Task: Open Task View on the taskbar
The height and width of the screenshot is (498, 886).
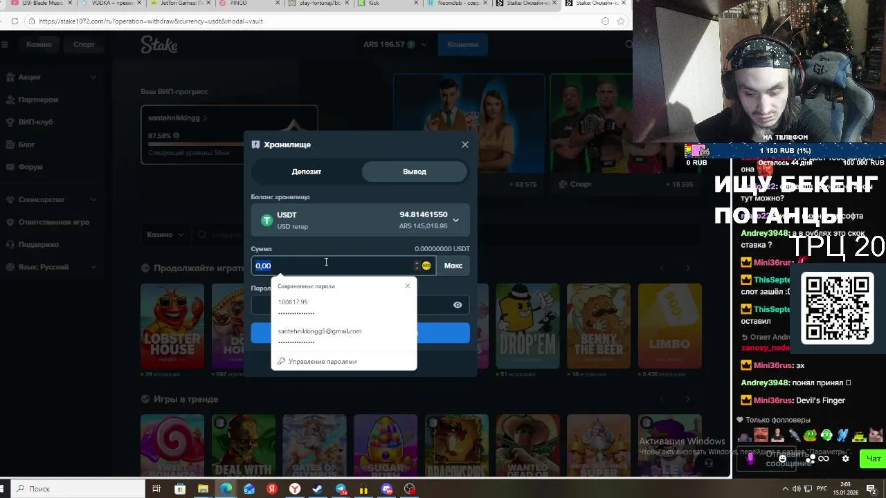Action: click(156, 489)
